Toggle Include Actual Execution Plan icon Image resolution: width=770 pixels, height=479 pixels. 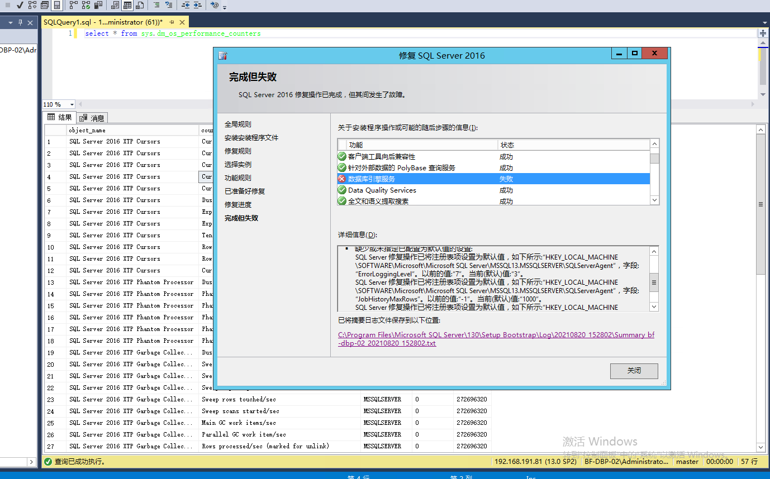tap(74, 5)
